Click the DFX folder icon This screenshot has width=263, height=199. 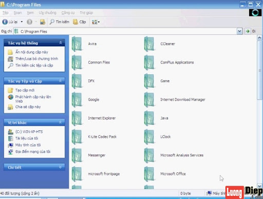click(x=77, y=81)
